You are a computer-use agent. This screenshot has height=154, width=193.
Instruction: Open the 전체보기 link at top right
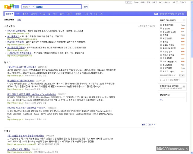coord(183,2)
